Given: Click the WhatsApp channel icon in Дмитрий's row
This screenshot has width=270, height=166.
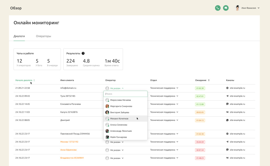Looking at the screenshot, I should [227, 120].
